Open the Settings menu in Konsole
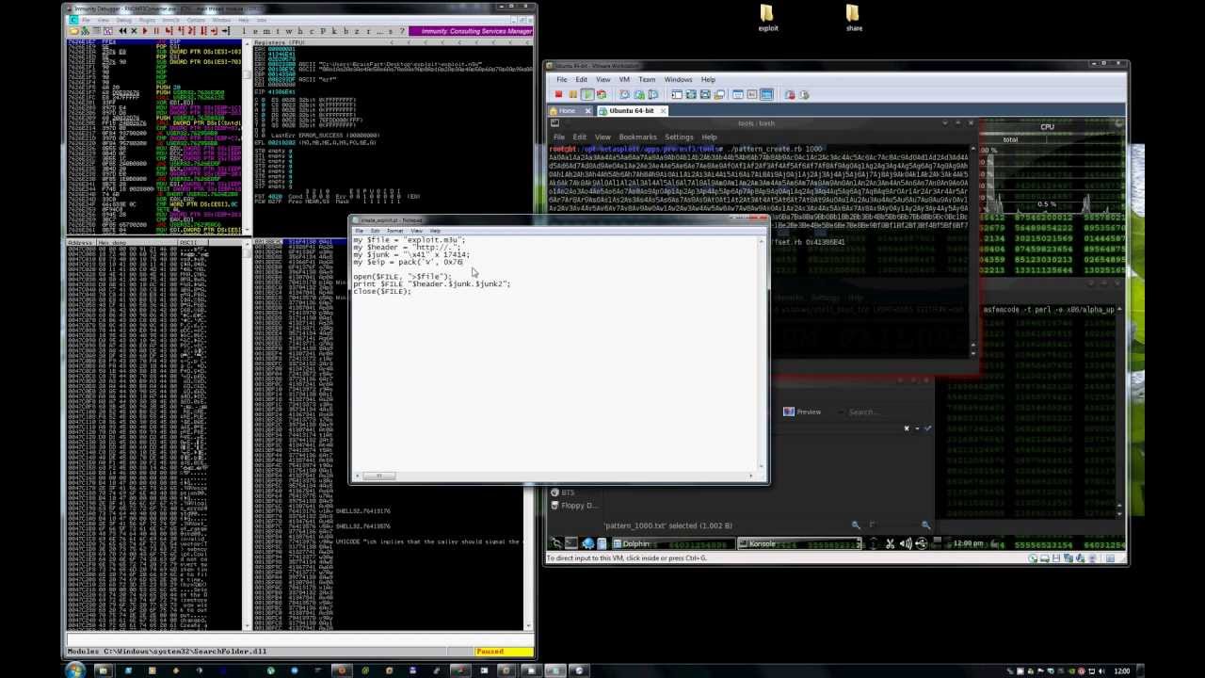Viewport: 1205px width, 678px height. [679, 137]
